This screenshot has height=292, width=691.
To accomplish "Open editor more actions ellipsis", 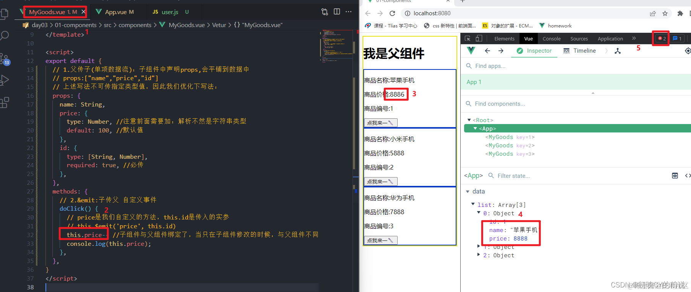I will [x=348, y=11].
